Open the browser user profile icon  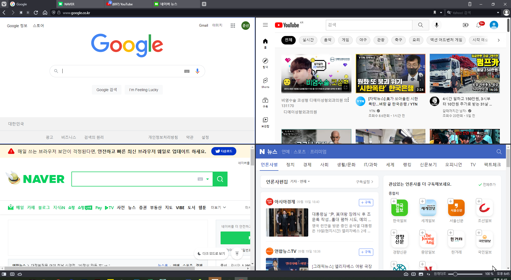pyautogui.click(x=506, y=13)
